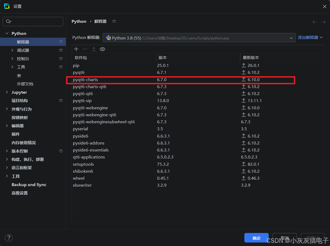Expand the Jupyter tree node
This screenshot has width=330, height=246.
pos(7,92)
